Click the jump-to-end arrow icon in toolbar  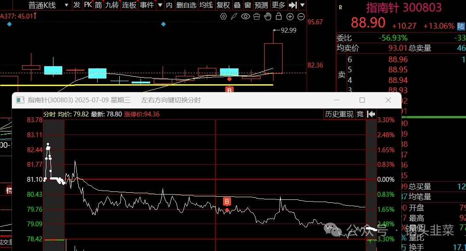(x=293, y=5)
